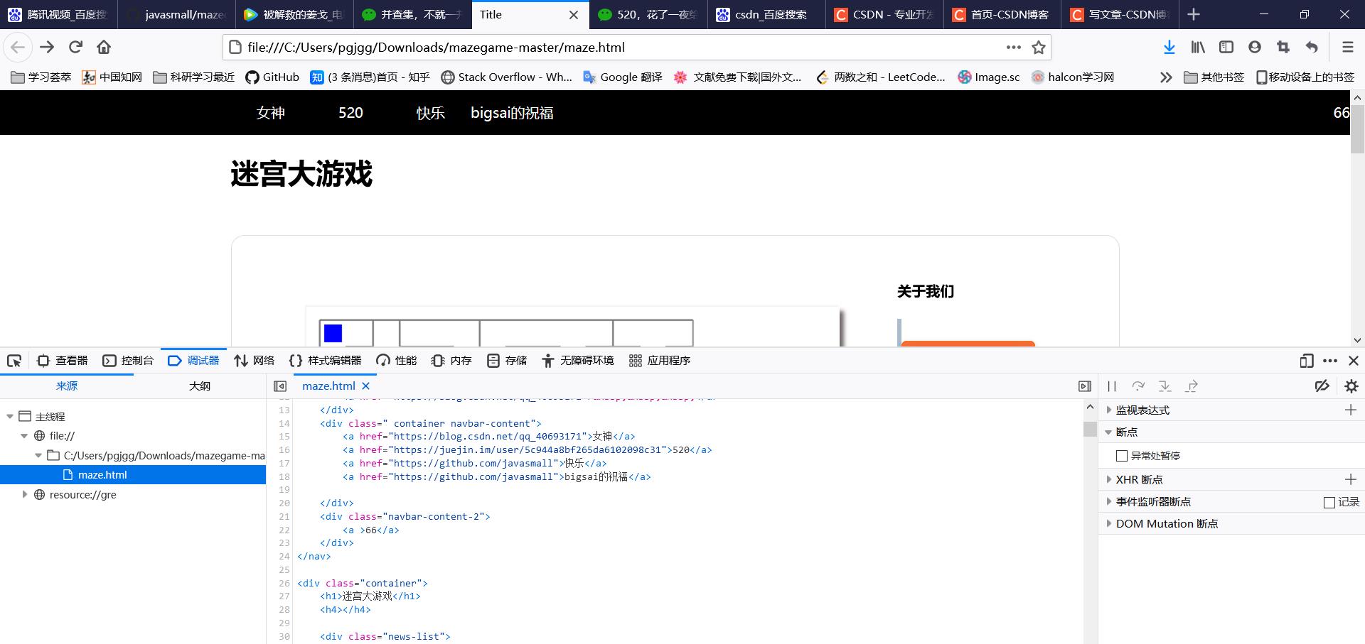This screenshot has height=644, width=1365.
Task: Collapse the sources pane toggle icon
Action: (280, 386)
